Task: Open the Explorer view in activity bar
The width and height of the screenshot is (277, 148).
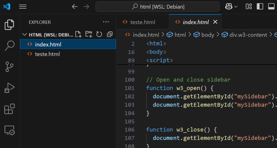Action: 9,25
